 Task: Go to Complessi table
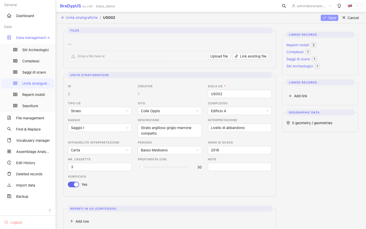(28, 61)
